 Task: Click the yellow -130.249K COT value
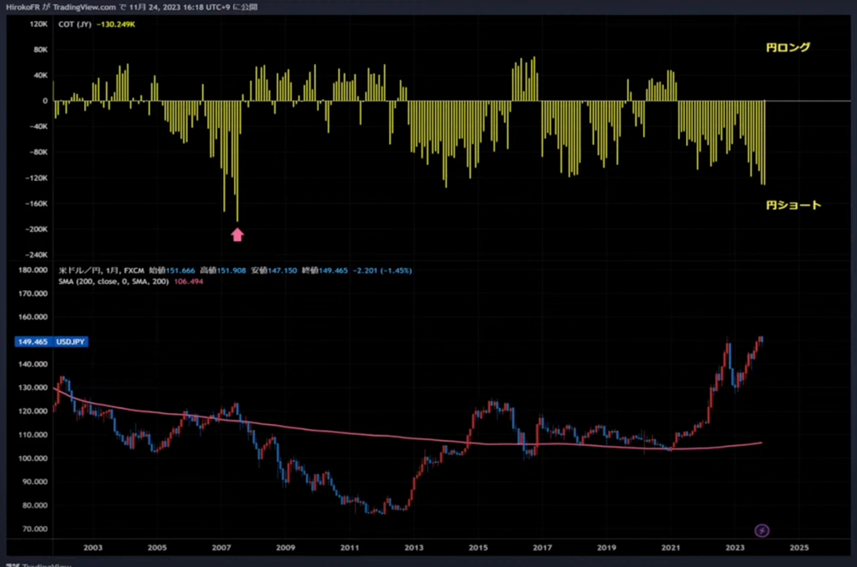click(116, 24)
